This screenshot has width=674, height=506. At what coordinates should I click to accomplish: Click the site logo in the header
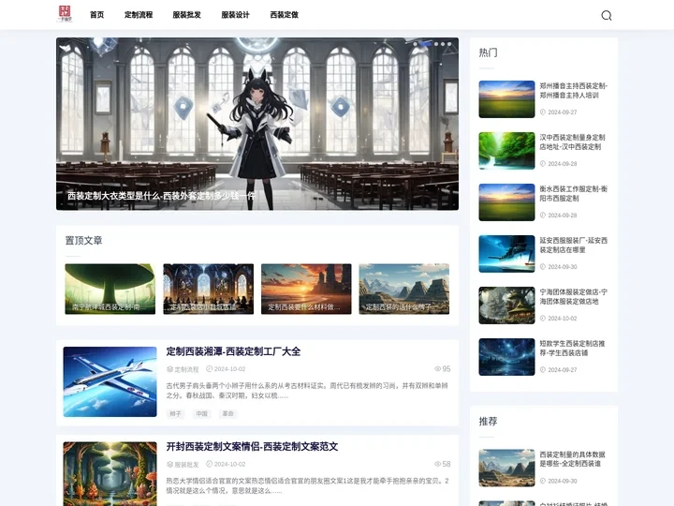[x=65, y=14]
